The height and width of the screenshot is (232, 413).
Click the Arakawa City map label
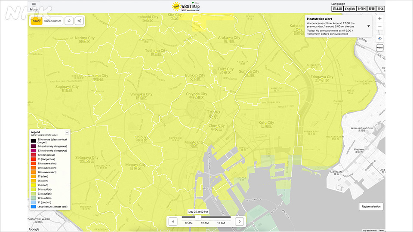point(229,40)
